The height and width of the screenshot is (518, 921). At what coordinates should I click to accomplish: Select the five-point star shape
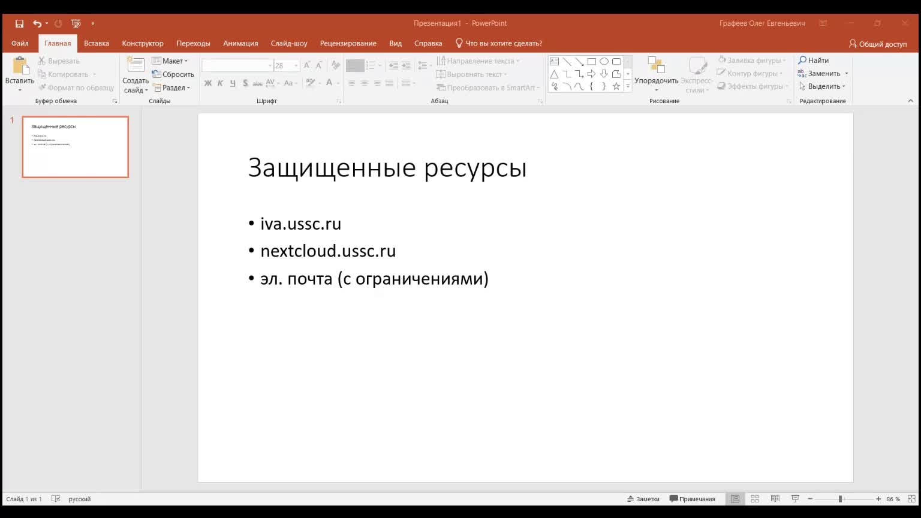click(x=616, y=86)
